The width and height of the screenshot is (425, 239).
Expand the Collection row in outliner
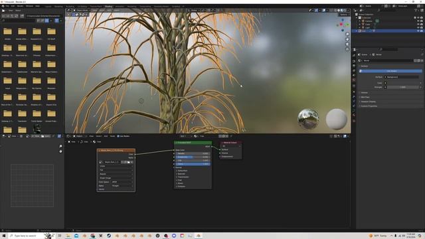click(x=357, y=18)
